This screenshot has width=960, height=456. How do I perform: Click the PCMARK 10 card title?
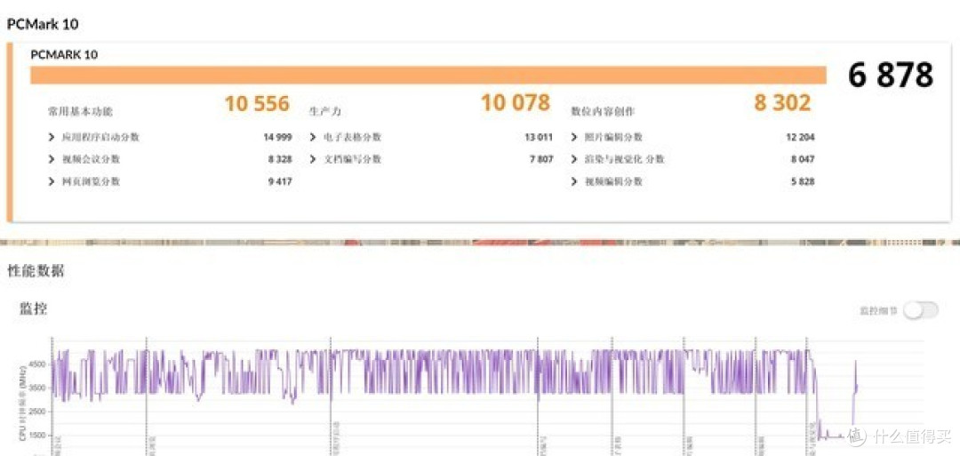pyautogui.click(x=64, y=54)
